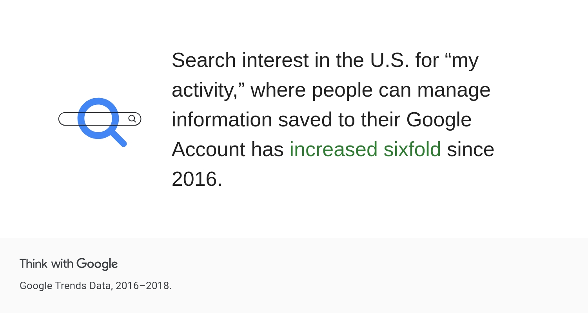Image resolution: width=588 pixels, height=313 pixels.
Task: Click the word sixfold in green
Action: coord(412,149)
